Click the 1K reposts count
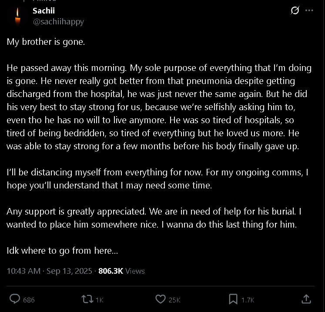Image resolution: width=325 pixels, height=312 pixels. (x=99, y=300)
